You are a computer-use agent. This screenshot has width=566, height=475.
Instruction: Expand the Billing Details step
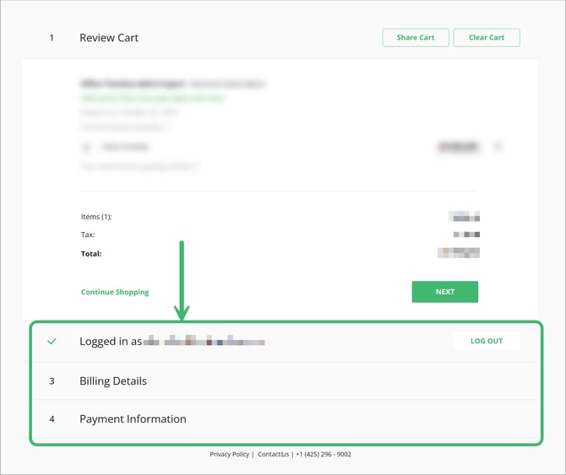click(x=113, y=381)
